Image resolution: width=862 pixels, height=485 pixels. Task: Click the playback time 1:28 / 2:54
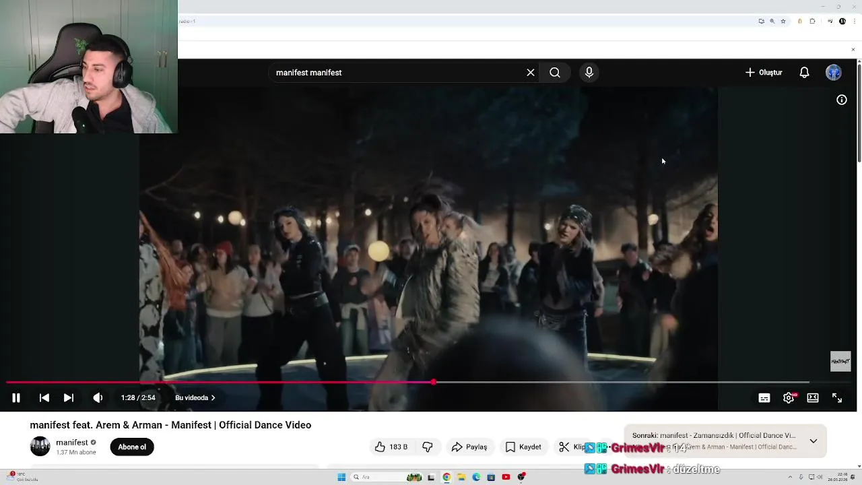coord(138,397)
